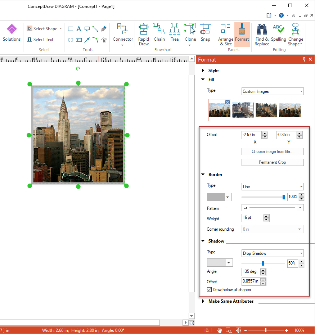Click Choose image from file button
The width and height of the screenshot is (315, 334).
pyautogui.click(x=273, y=152)
